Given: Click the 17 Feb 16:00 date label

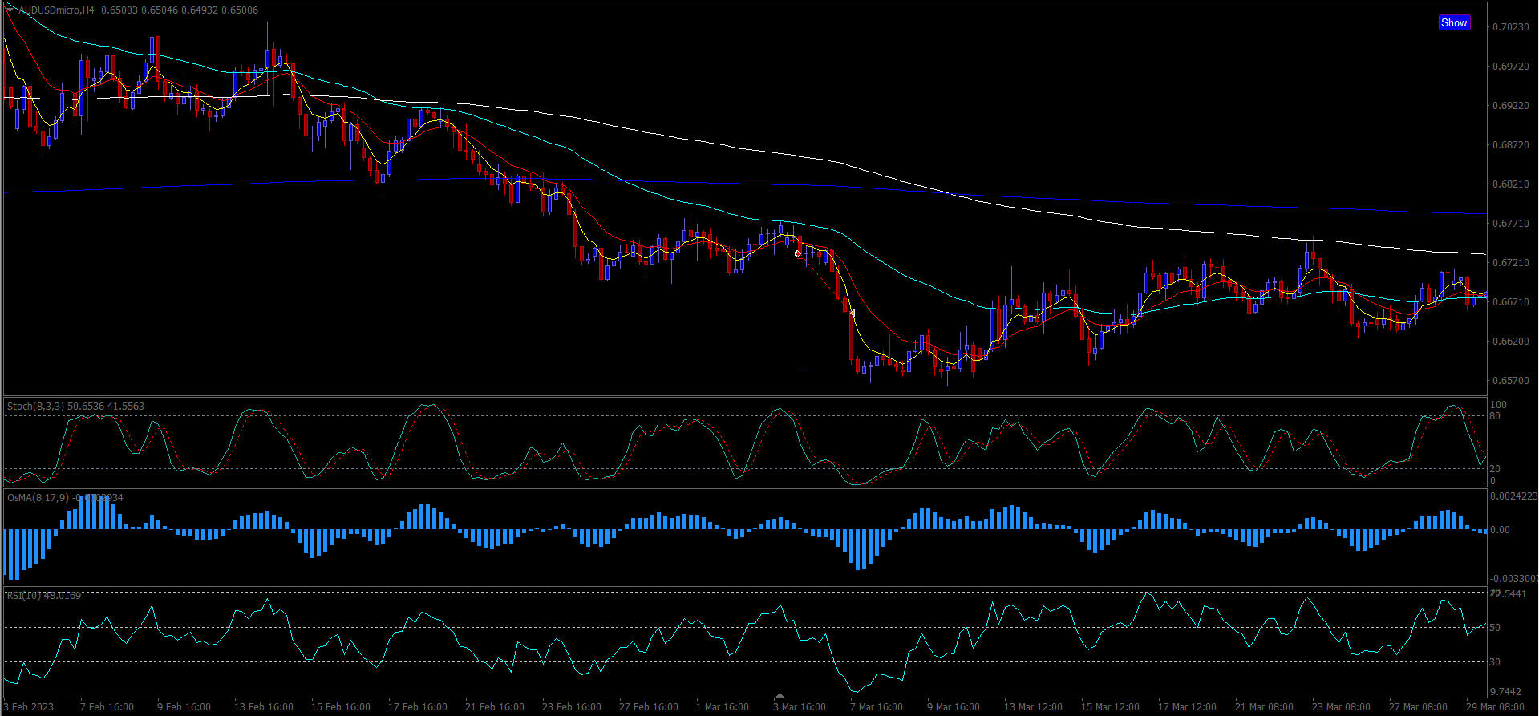Looking at the screenshot, I should click(x=417, y=706).
